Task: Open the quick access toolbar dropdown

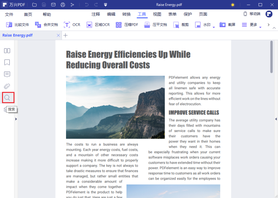Action: [106, 5]
